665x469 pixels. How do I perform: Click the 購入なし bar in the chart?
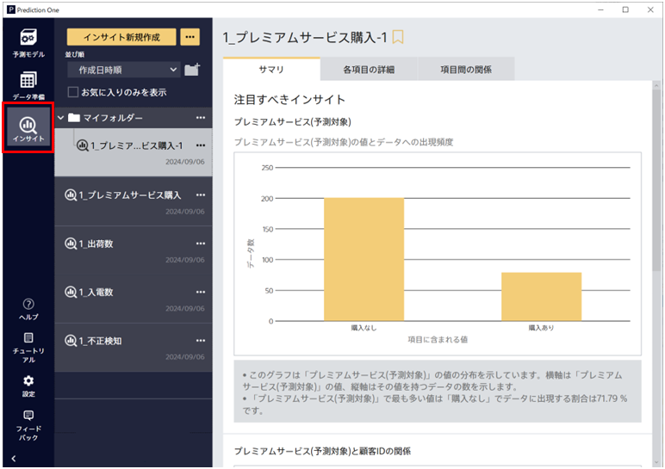click(x=364, y=258)
